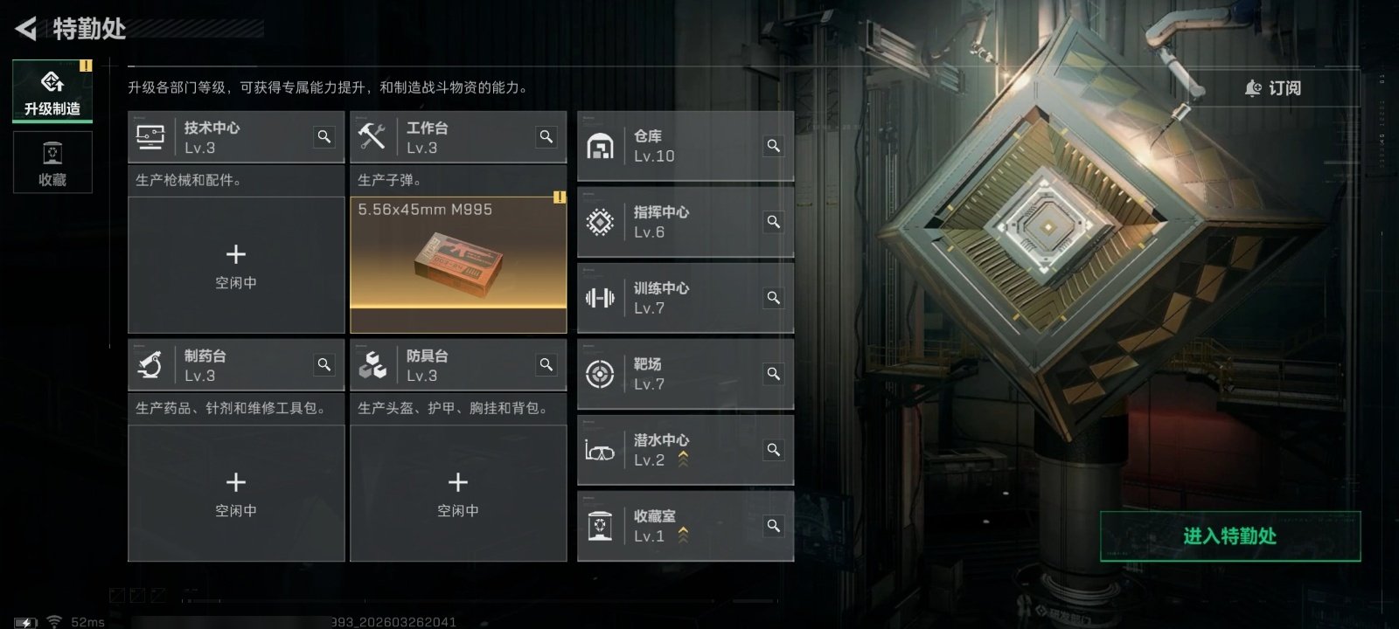Viewport: 1399px width, 629px height.
Task: Click the upgrade arrow on 收藏室
Action: pyautogui.click(x=683, y=535)
